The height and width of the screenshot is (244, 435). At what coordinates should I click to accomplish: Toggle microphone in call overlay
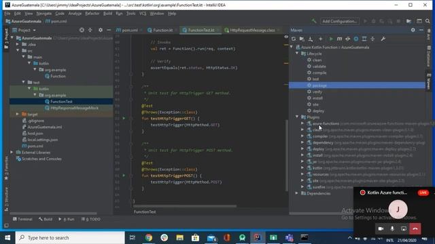tap(392, 229)
